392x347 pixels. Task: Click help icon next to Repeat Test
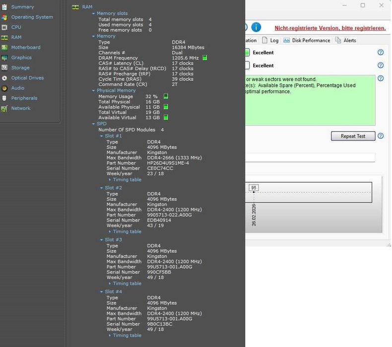pyautogui.click(x=381, y=136)
